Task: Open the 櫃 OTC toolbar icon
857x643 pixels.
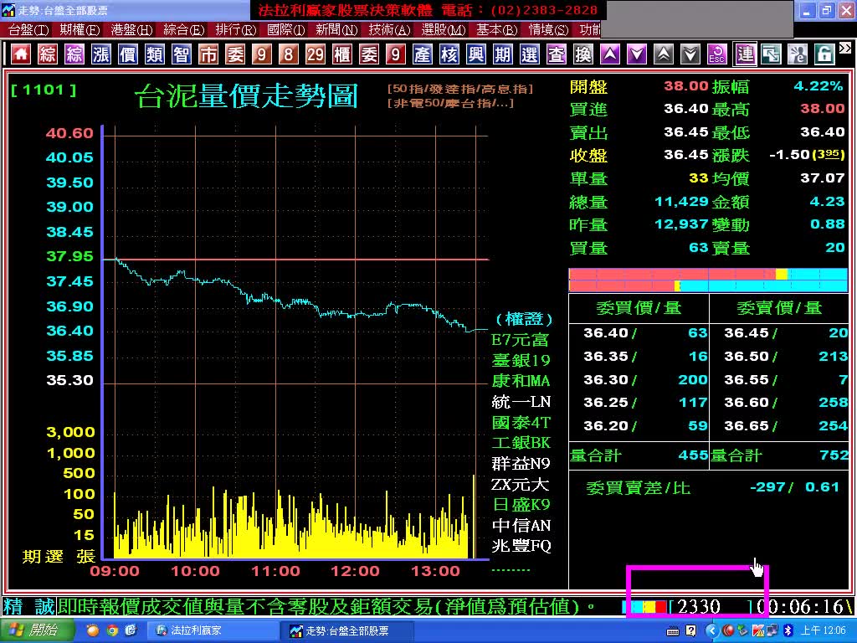Action: coord(342,54)
